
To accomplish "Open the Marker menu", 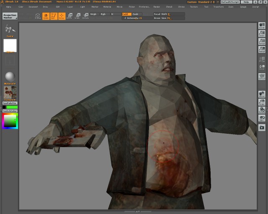I will pos(95,7).
